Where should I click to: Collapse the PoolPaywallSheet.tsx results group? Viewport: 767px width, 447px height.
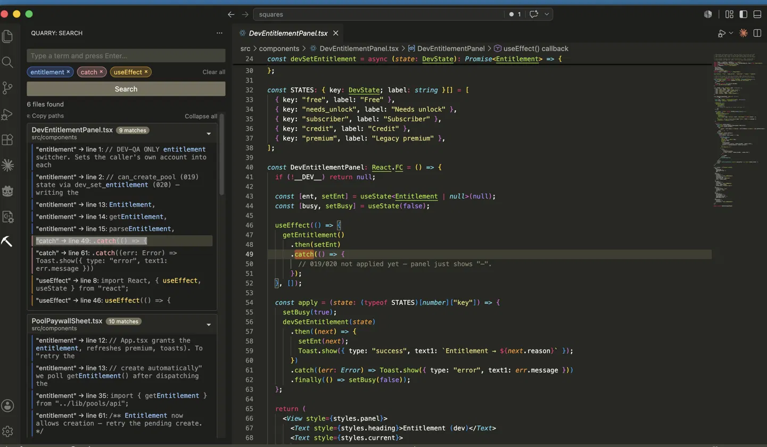coord(209,325)
